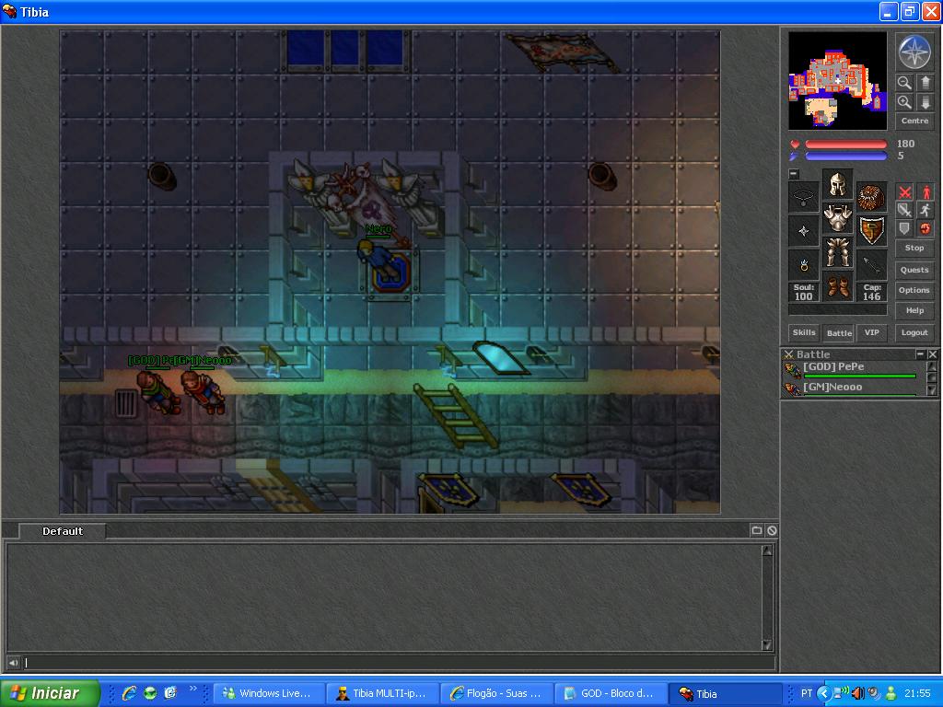Switch to Flogão browser taskbar window
The image size is (943, 707).
tap(496, 693)
